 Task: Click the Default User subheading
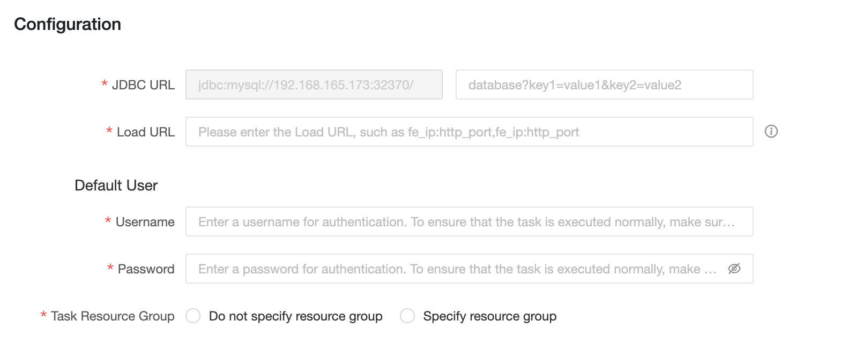click(x=116, y=186)
